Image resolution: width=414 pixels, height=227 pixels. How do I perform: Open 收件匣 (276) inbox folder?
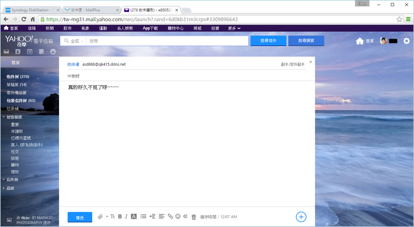(18, 76)
